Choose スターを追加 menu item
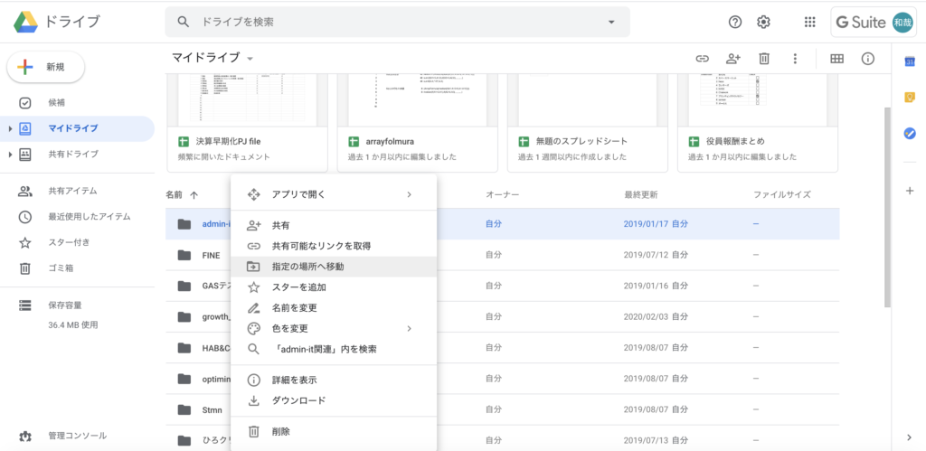The image size is (926, 451). [334, 287]
